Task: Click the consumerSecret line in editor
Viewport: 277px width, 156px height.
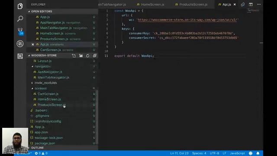Action: [184, 38]
